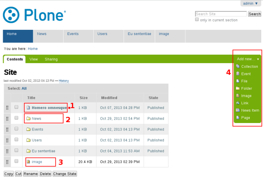Select the image row checkbox
Image resolution: width=263 pixels, height=180 pixels.
click(16, 161)
